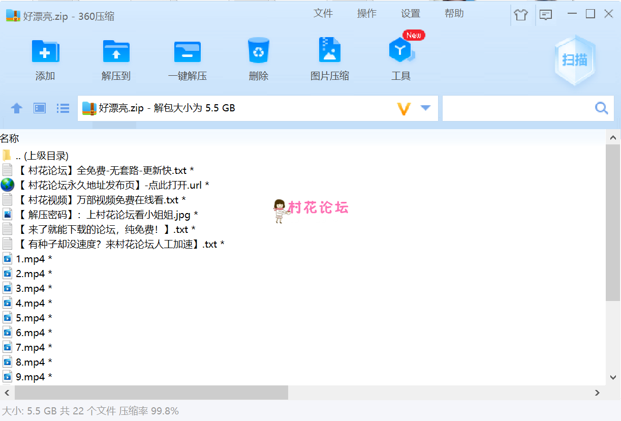Click the 名称 column header

(10, 138)
